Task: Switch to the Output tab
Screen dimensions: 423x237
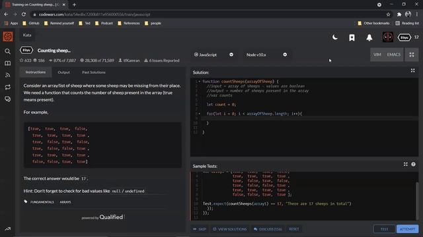Action: tap(63, 72)
